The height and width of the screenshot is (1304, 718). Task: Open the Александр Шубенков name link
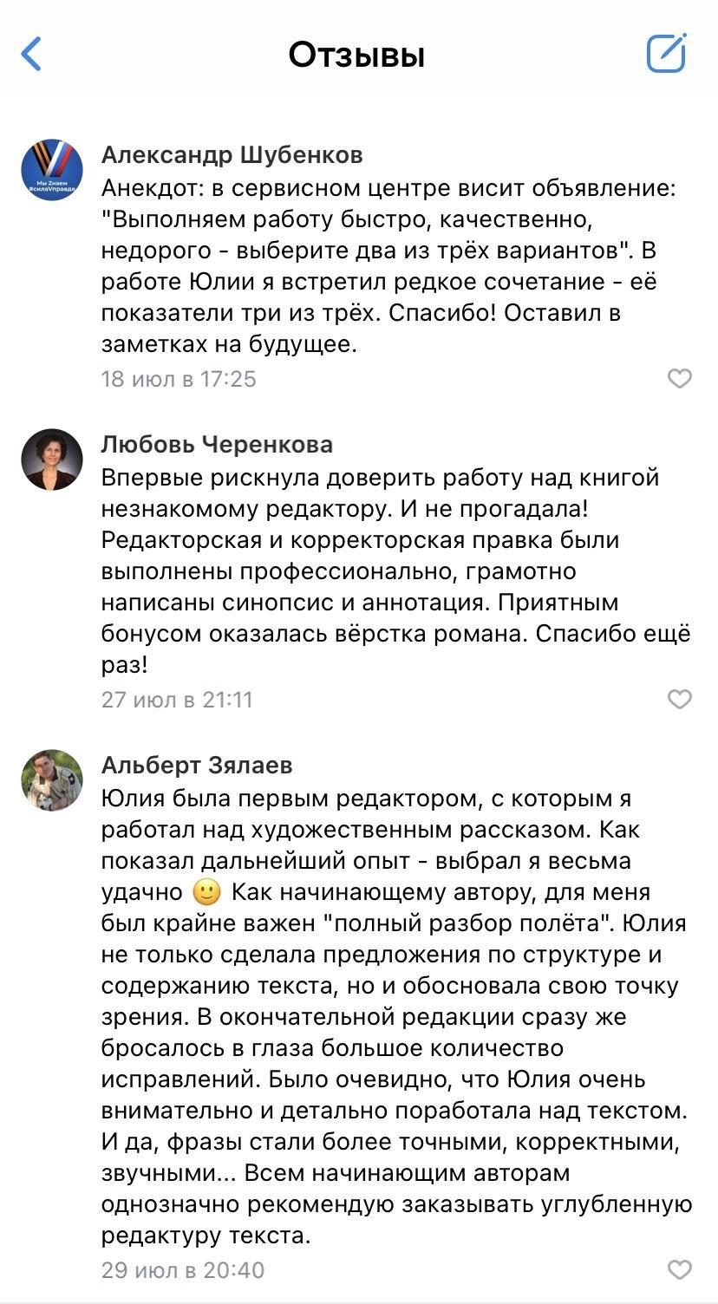(x=232, y=155)
